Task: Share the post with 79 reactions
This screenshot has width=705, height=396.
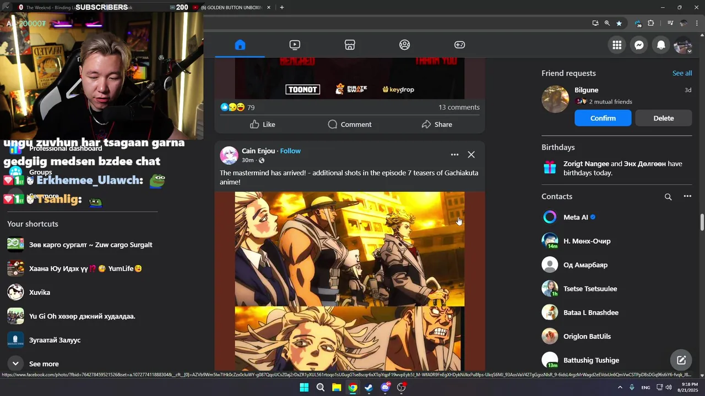Action: 437,124
